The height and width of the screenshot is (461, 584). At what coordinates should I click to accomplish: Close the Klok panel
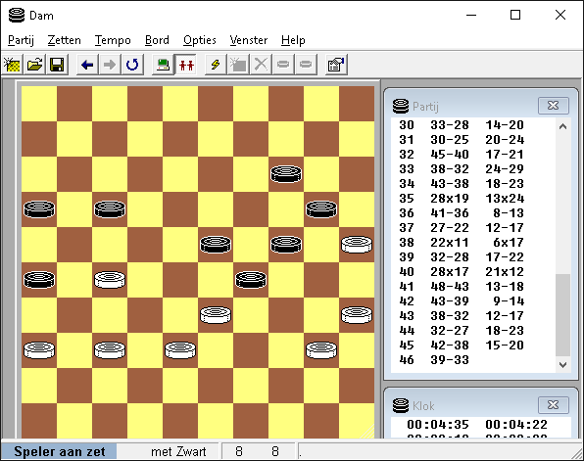point(554,405)
